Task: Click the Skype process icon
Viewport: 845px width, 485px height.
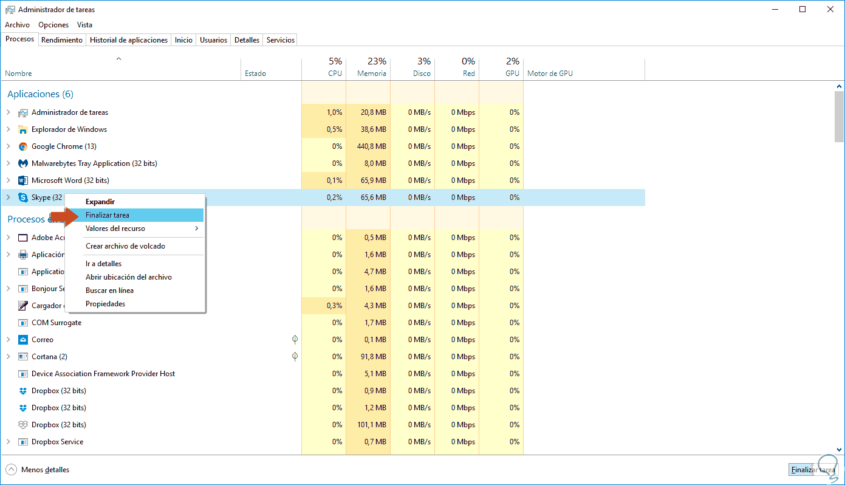Action: pyautogui.click(x=23, y=198)
